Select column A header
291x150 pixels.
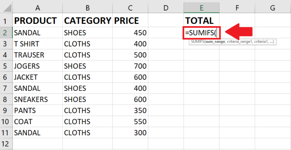[x=38, y=8]
